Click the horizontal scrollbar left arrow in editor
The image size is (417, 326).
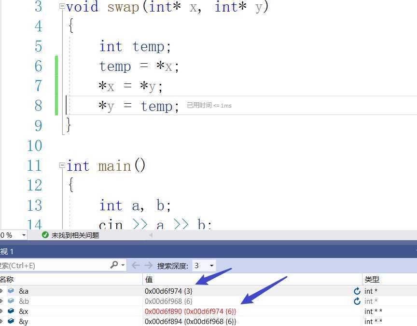point(151,235)
